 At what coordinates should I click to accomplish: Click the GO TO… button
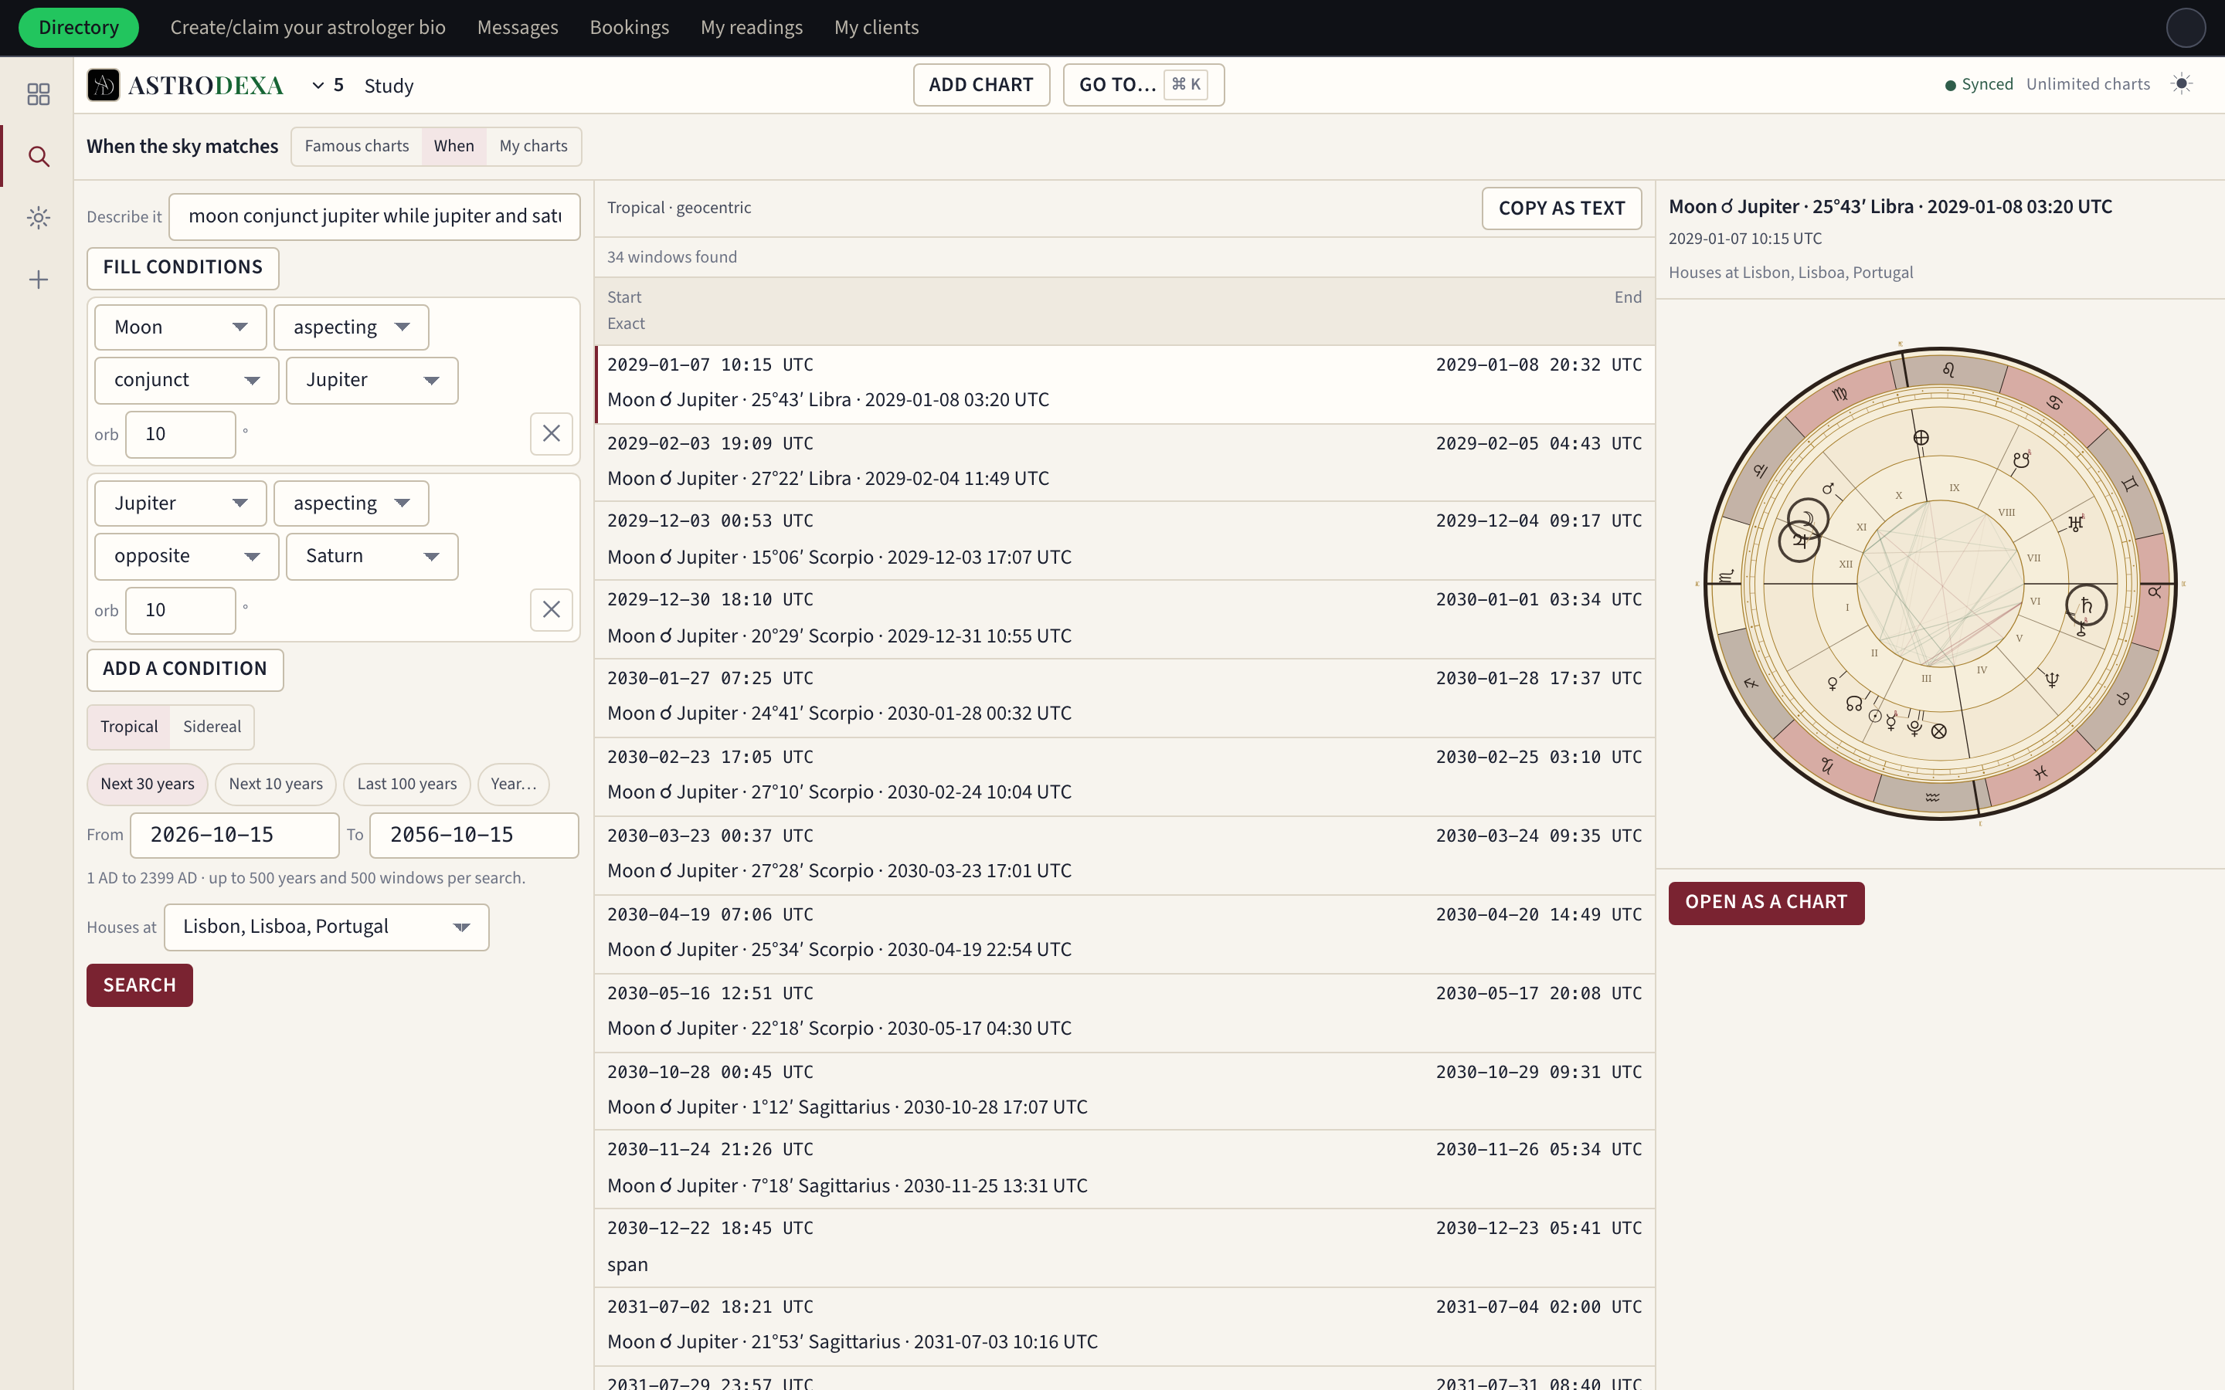click(1143, 85)
